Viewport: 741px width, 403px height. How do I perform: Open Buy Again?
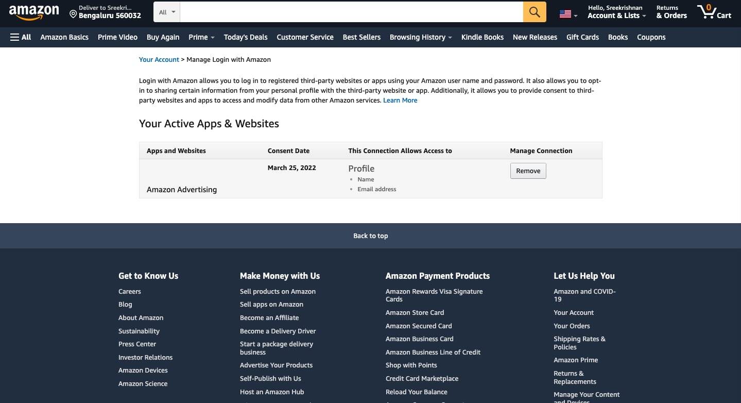(163, 37)
